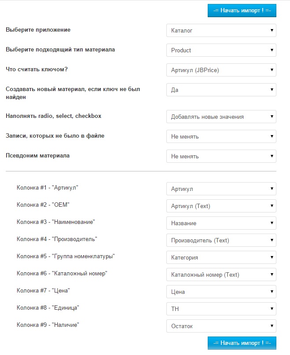290x355 pixels.
Task: Click the "Что считать ключом?" label
Action: tap(37, 70)
